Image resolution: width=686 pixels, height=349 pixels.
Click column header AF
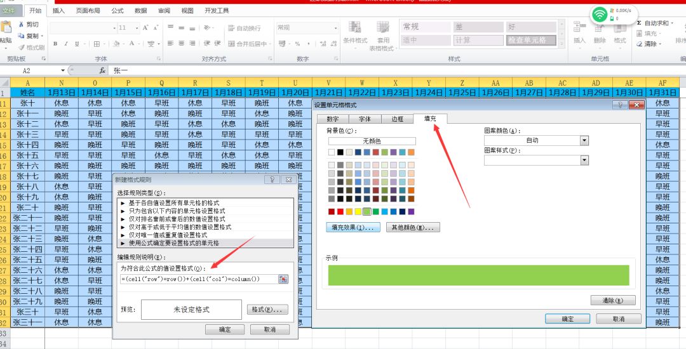662,82
